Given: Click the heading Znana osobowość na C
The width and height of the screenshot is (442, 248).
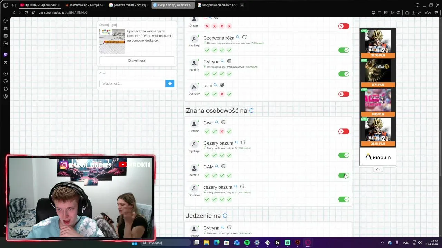Looking at the screenshot, I should [x=220, y=111].
